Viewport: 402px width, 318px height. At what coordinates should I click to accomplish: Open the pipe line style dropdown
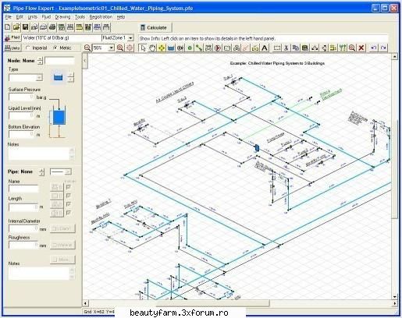pos(68,171)
